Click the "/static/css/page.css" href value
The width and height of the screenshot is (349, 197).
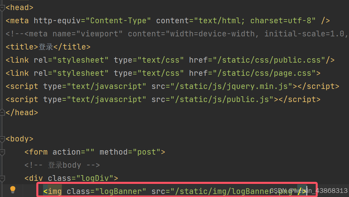tap(264, 73)
